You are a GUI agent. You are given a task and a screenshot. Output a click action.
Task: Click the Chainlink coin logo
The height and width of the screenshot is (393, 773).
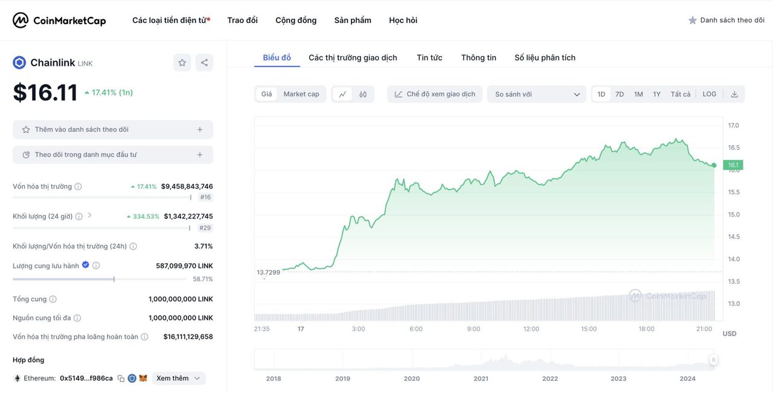19,63
